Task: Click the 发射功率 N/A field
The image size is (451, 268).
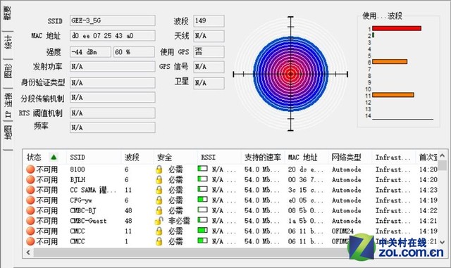Action: click(x=113, y=67)
